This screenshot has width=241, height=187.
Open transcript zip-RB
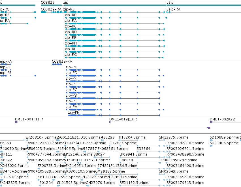[x=69, y=9]
